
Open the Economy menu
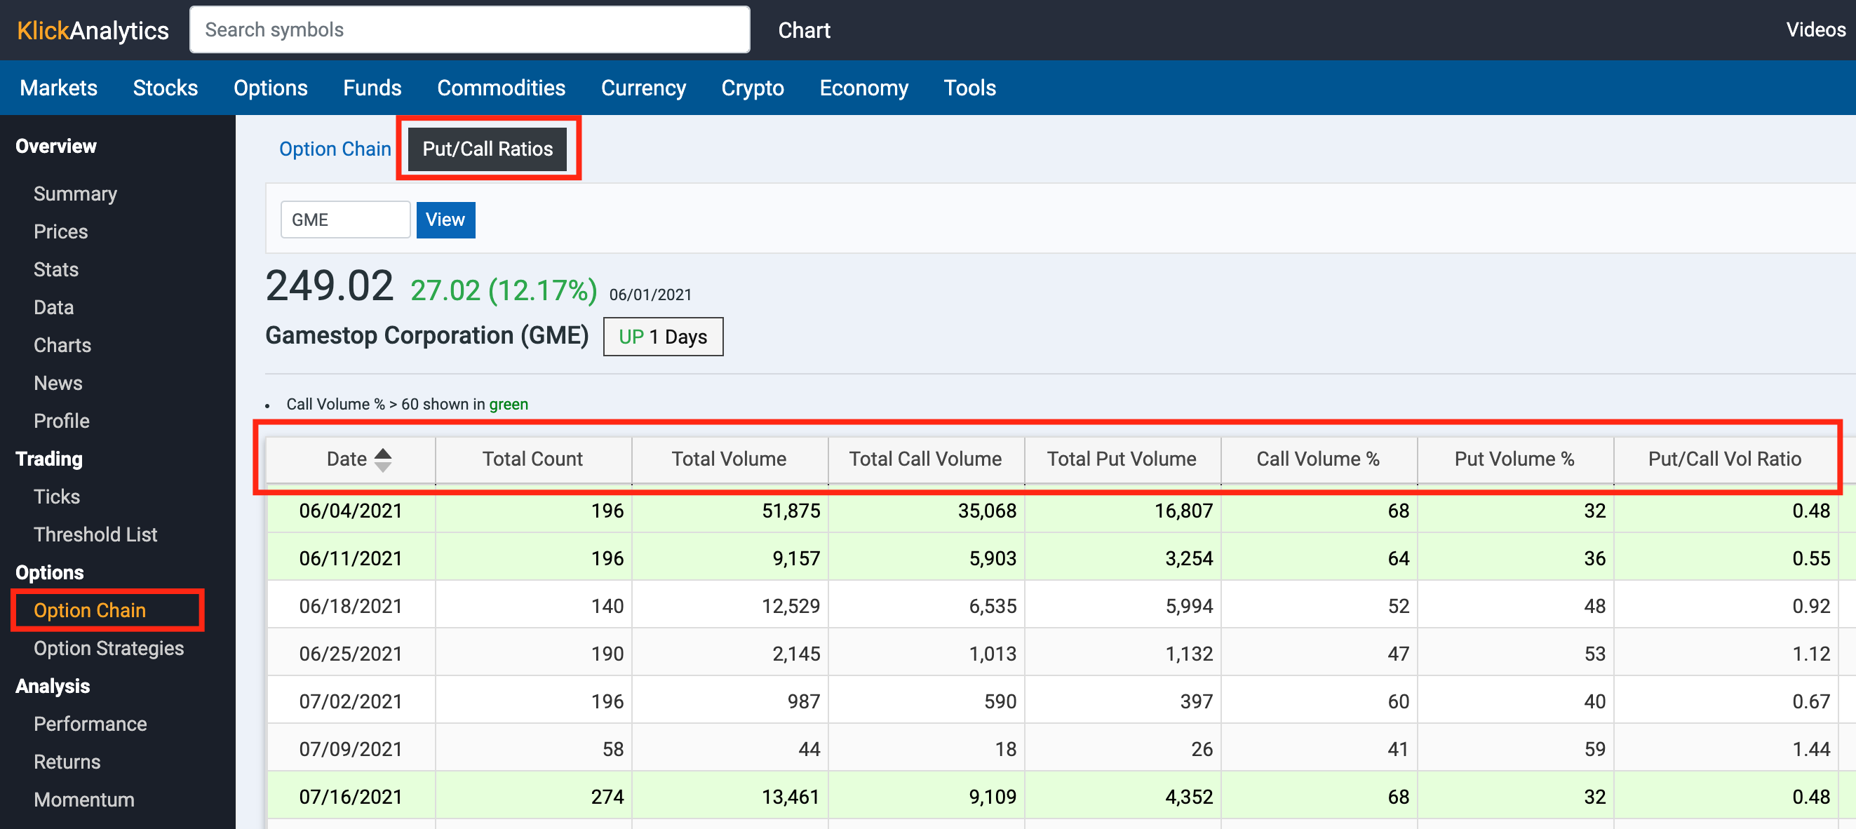pos(864,88)
